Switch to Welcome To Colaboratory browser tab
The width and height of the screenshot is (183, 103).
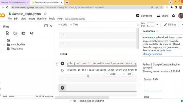click(13, 2)
